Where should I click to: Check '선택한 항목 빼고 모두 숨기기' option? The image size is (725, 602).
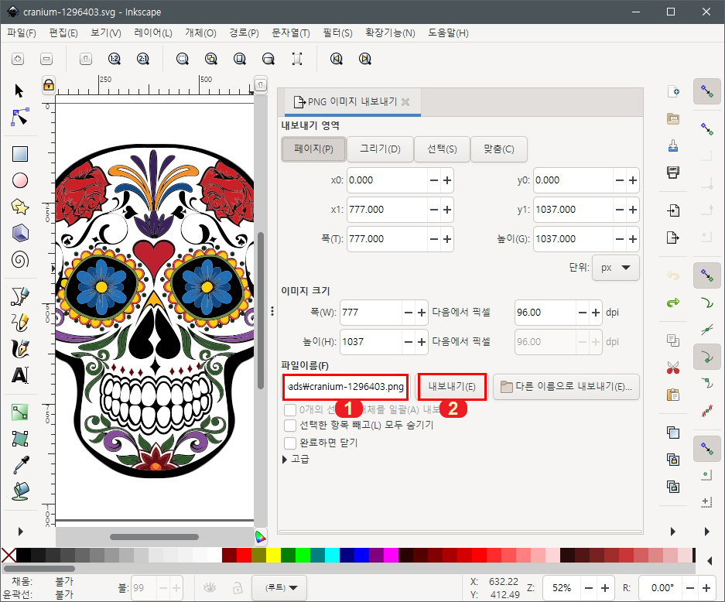(290, 425)
